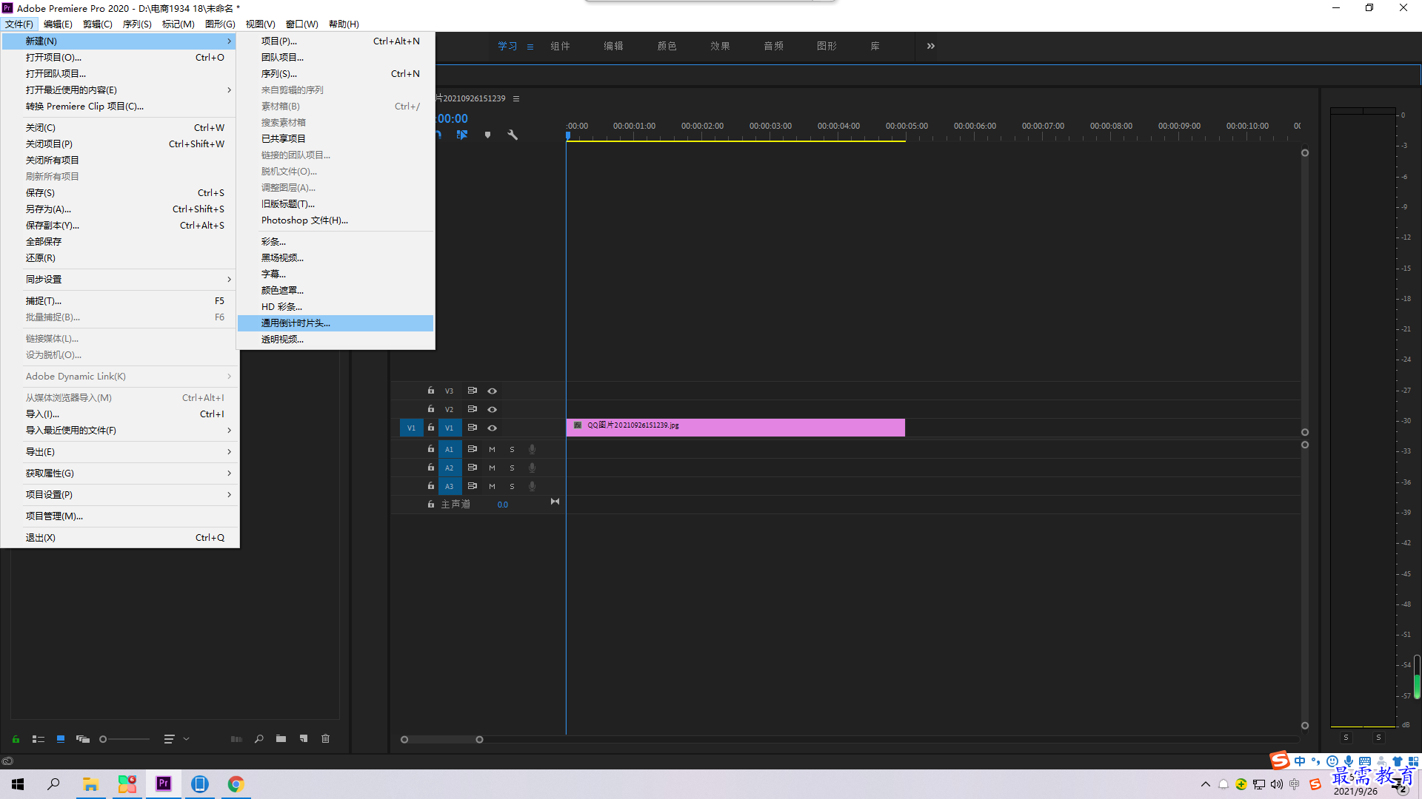Screen dimensions: 1422x799
Task: Select 通用倒计时片头 from New submenu
Action: [x=336, y=323]
